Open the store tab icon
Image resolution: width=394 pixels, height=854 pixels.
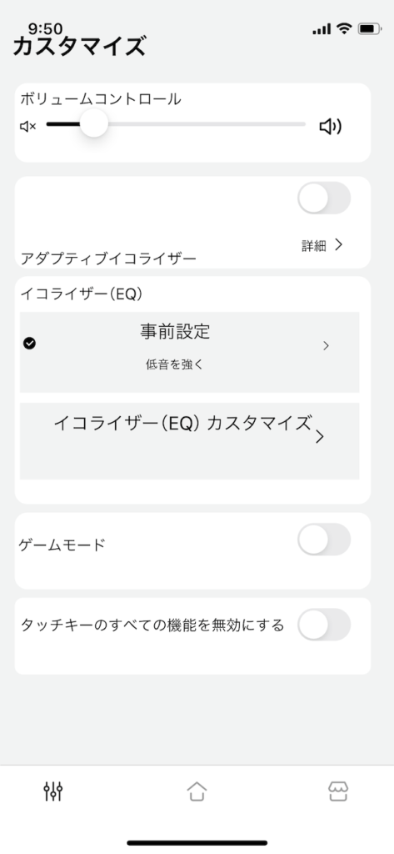click(338, 791)
